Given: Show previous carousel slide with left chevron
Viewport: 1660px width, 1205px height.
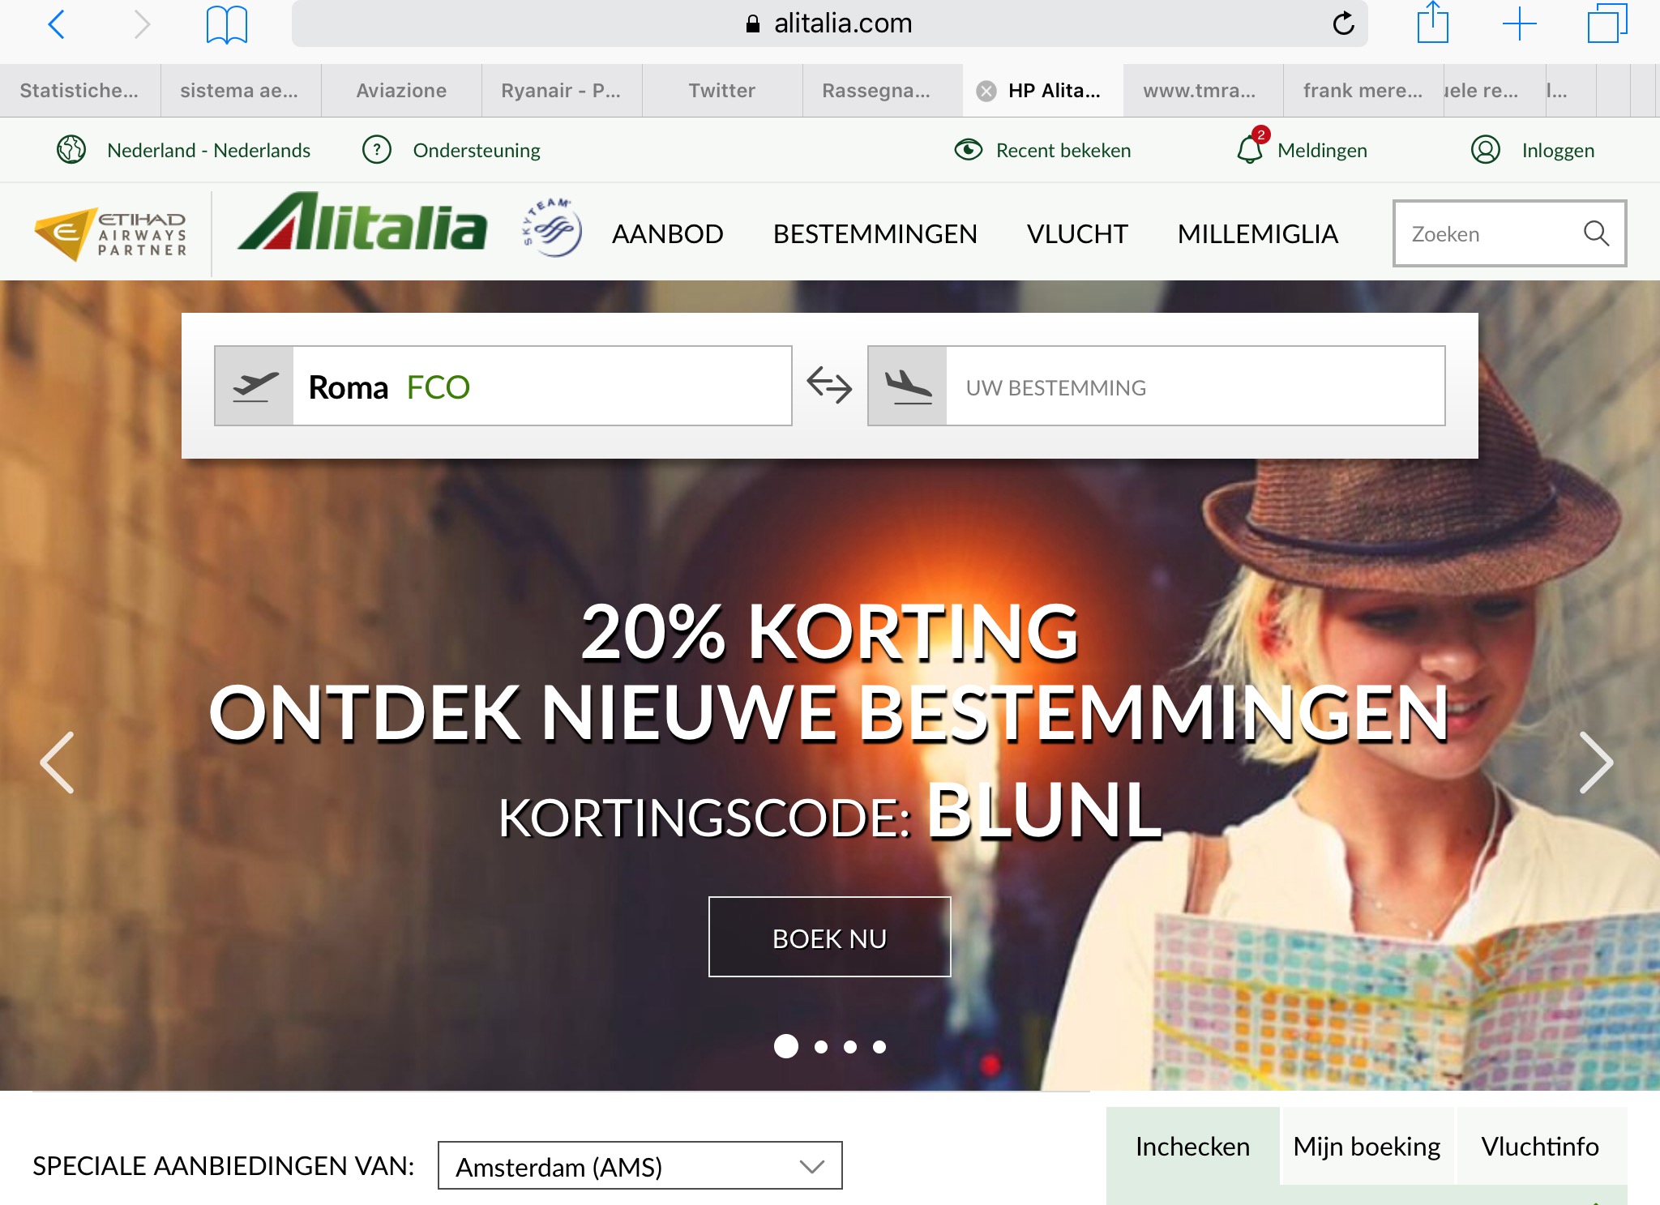Looking at the screenshot, I should [x=58, y=763].
